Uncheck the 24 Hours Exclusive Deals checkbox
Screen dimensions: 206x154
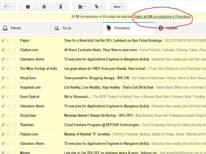tap(3, 50)
